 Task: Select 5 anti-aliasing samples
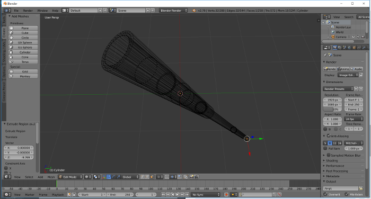tap(325, 143)
